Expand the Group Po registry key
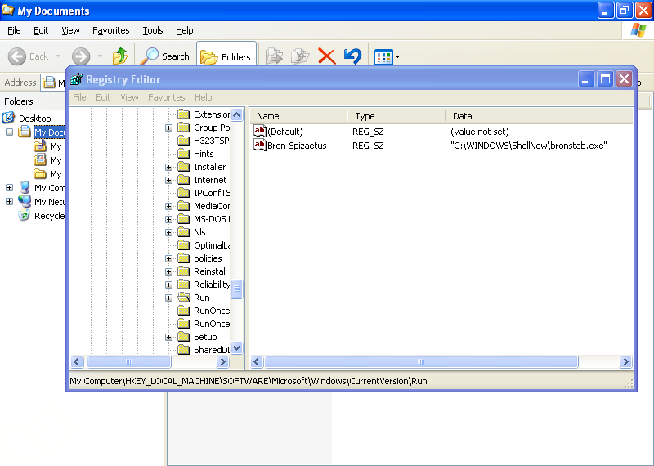The width and height of the screenshot is (654, 466). 168,128
